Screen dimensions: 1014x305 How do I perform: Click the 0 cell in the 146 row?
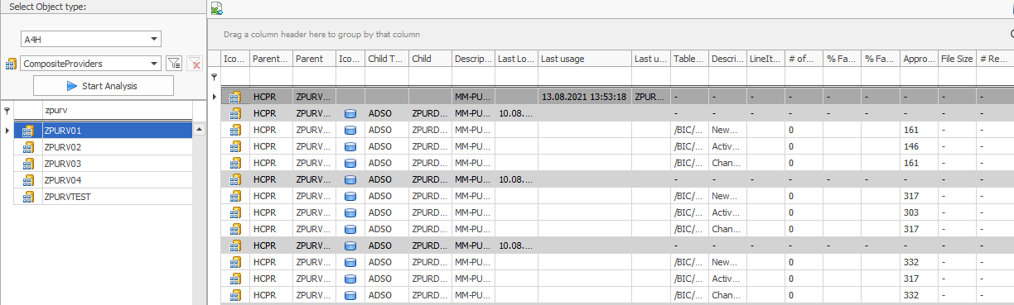pos(804,146)
